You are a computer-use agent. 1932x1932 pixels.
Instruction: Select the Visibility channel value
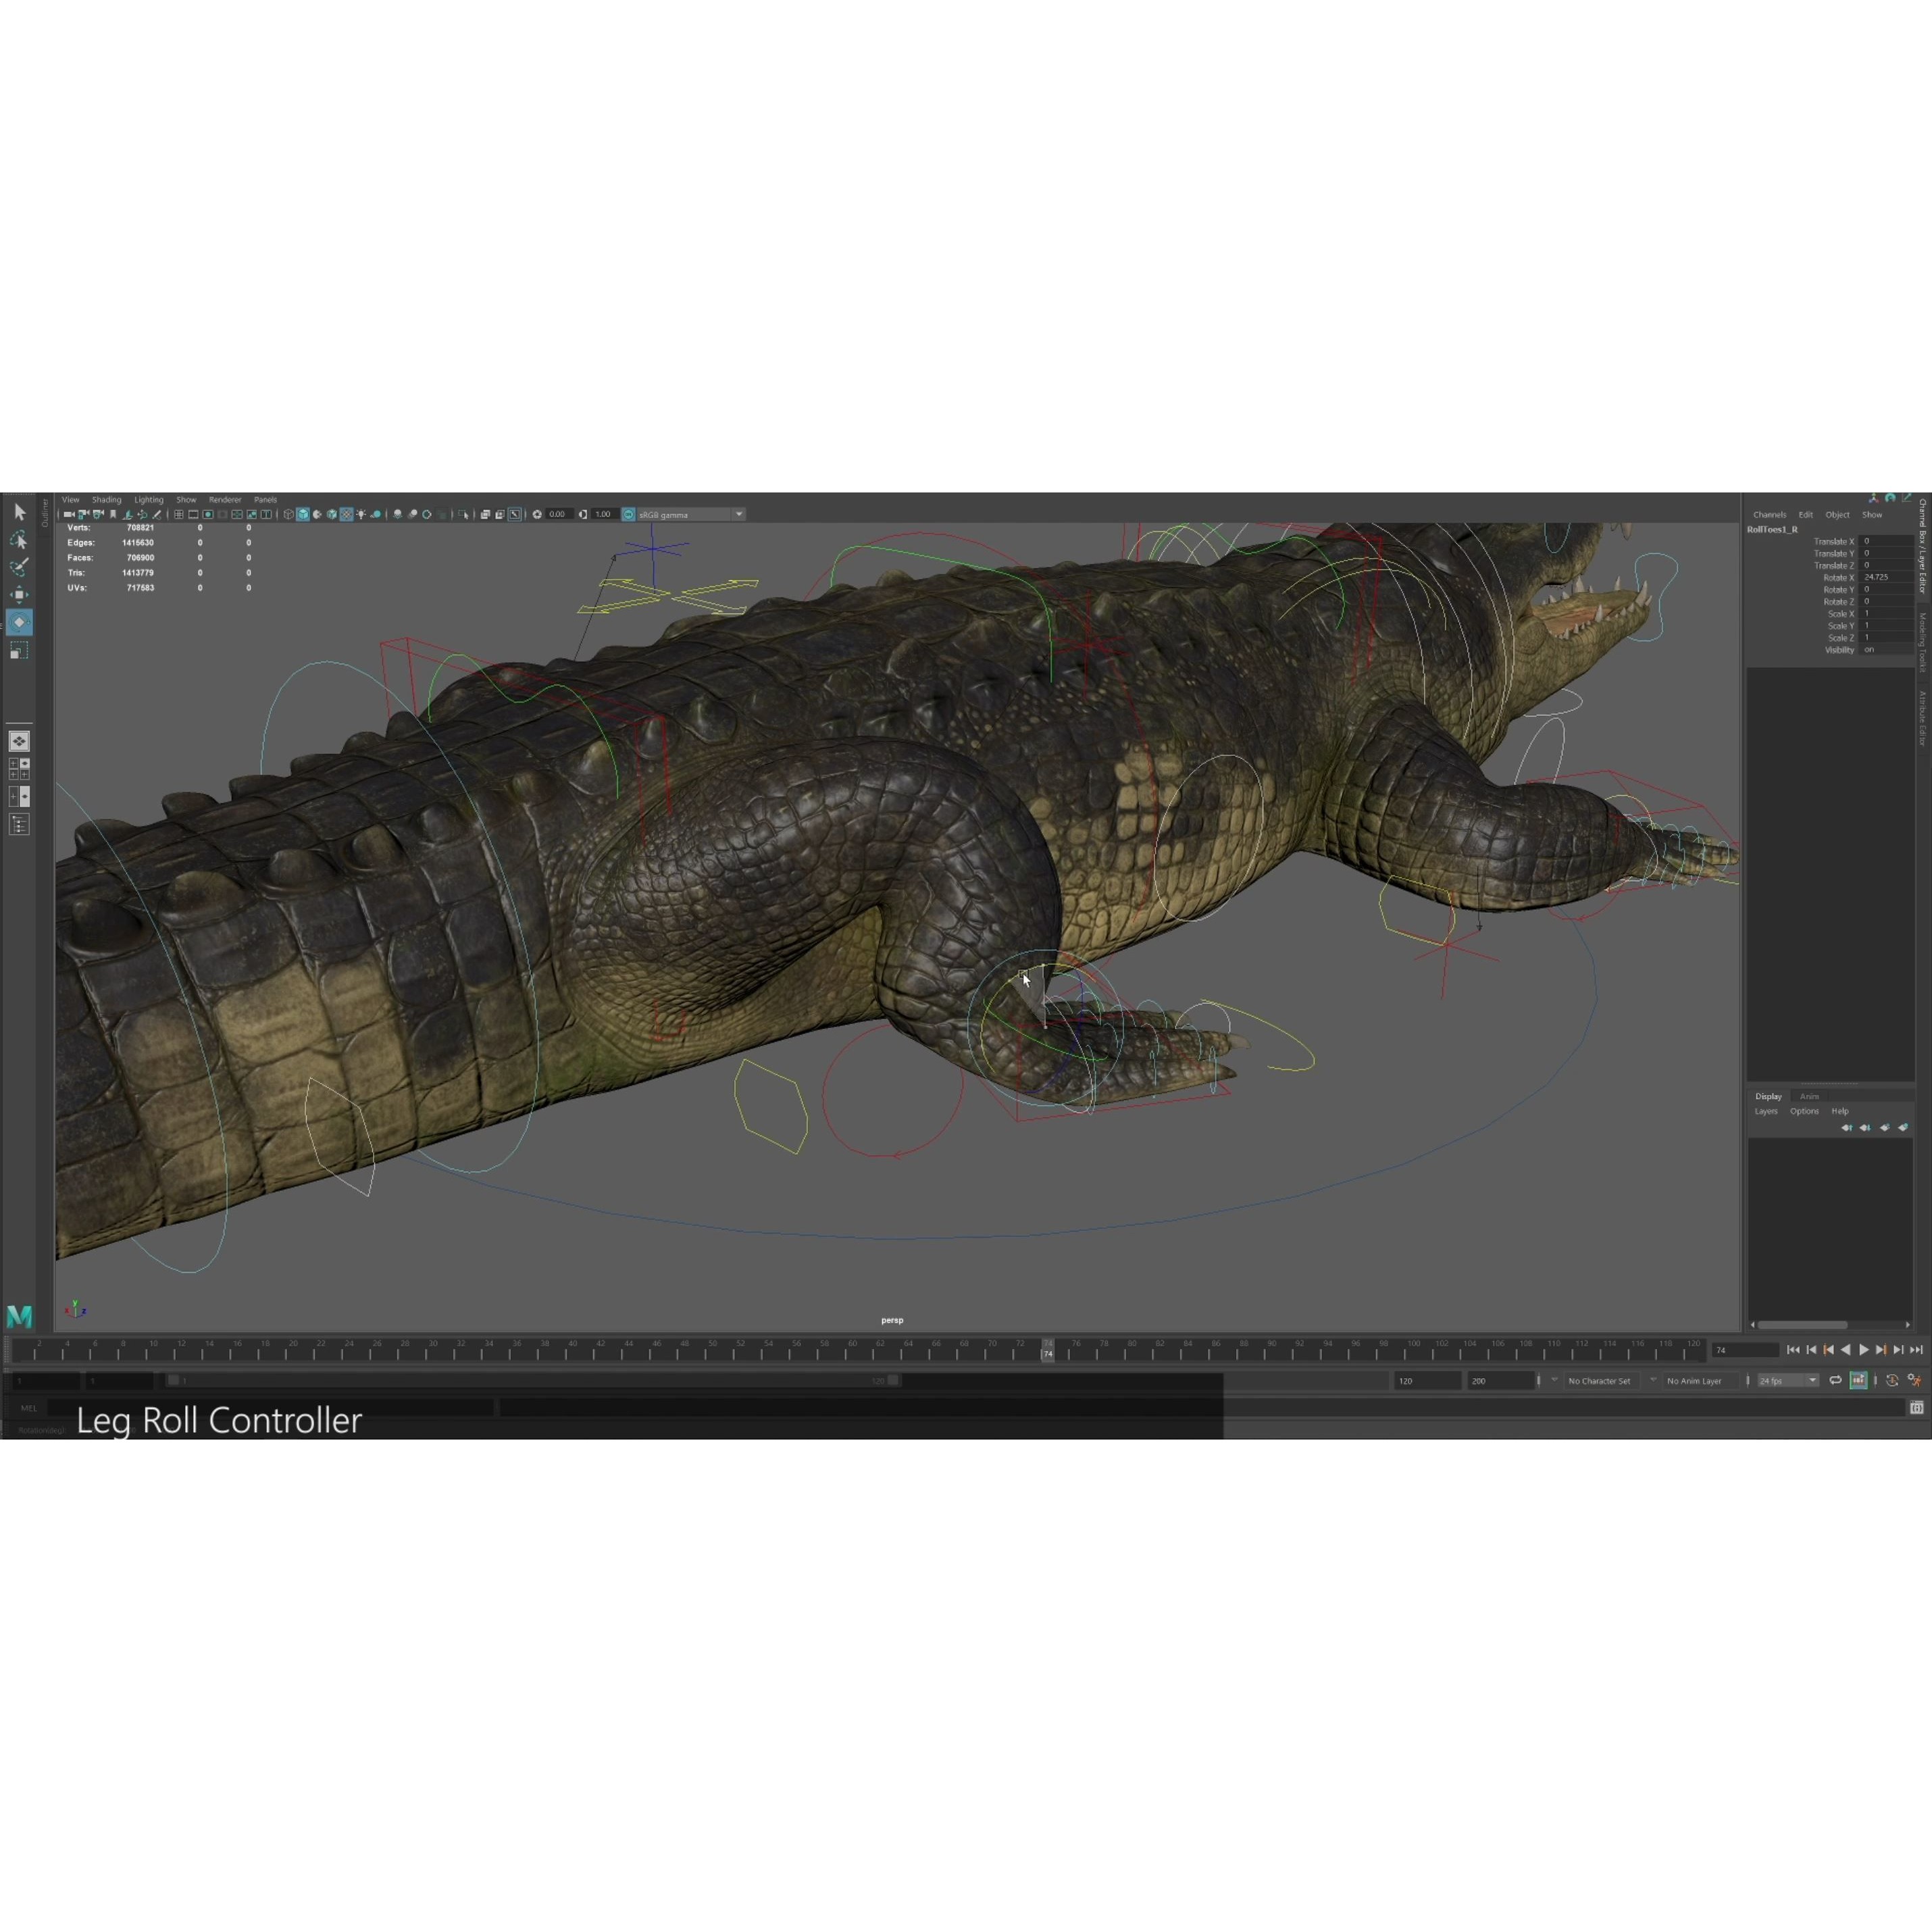[1887, 650]
